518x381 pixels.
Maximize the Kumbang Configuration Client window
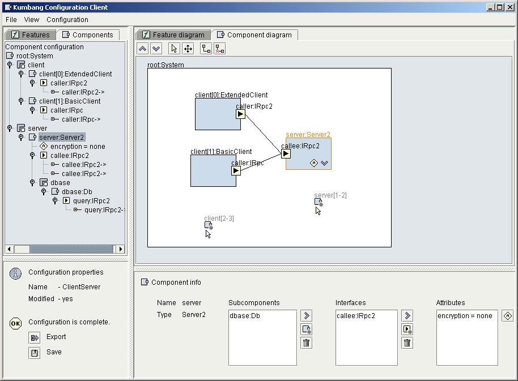point(499,7)
